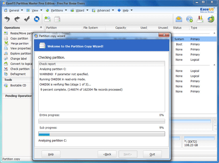Viewport: 219px width, 163px height.
Task: Click the Check report header
Action: click(x=102, y=64)
